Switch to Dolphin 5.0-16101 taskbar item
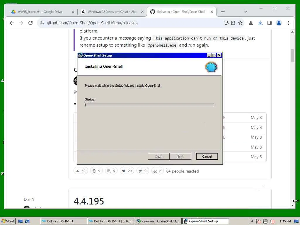 [x=64, y=221]
